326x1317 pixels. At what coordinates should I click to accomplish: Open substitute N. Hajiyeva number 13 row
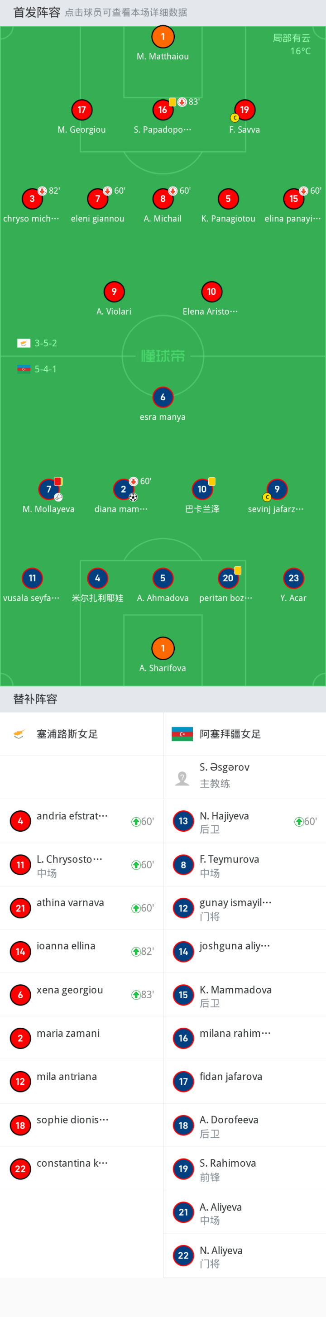pyautogui.click(x=245, y=821)
